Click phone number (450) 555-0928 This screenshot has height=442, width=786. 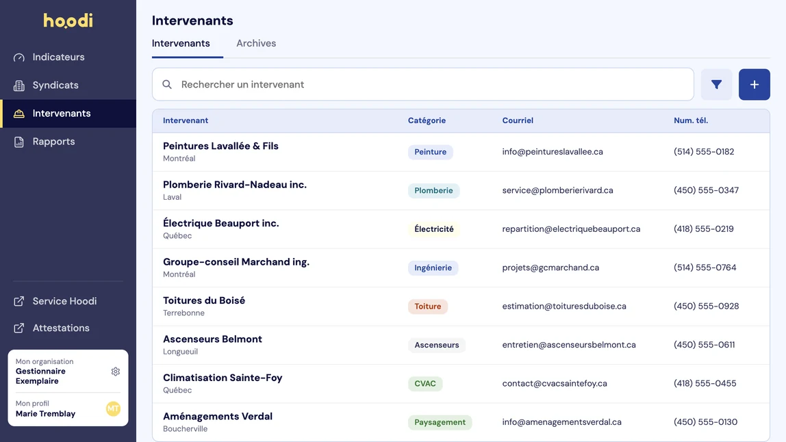point(706,307)
